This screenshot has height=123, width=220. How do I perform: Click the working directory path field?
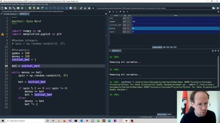click(153, 8)
